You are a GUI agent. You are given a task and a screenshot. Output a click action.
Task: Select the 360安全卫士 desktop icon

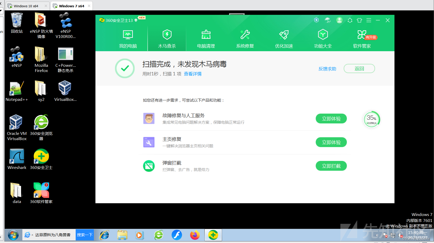(41, 159)
